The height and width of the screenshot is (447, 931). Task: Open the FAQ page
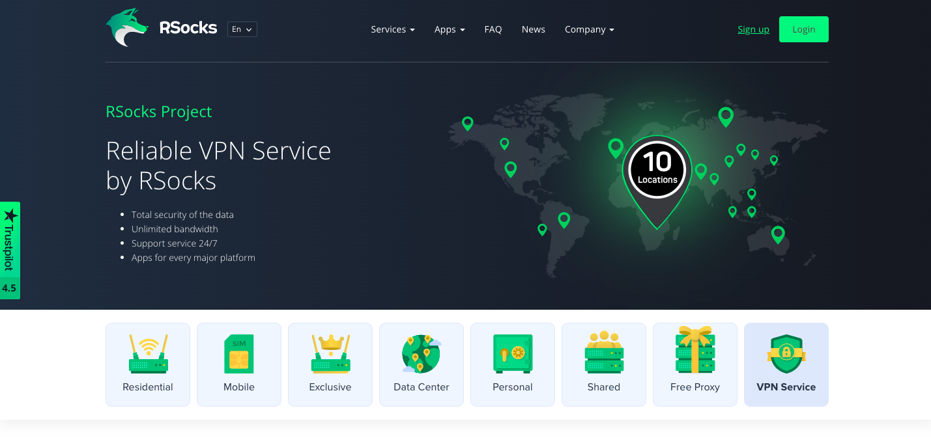(493, 29)
